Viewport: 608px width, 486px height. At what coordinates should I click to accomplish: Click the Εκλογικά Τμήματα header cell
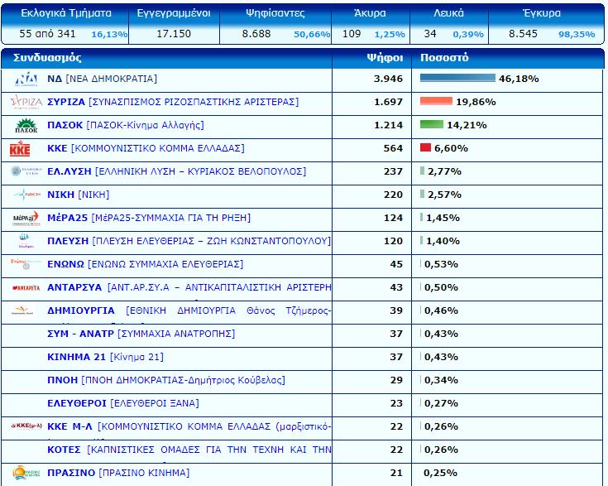(x=55, y=13)
